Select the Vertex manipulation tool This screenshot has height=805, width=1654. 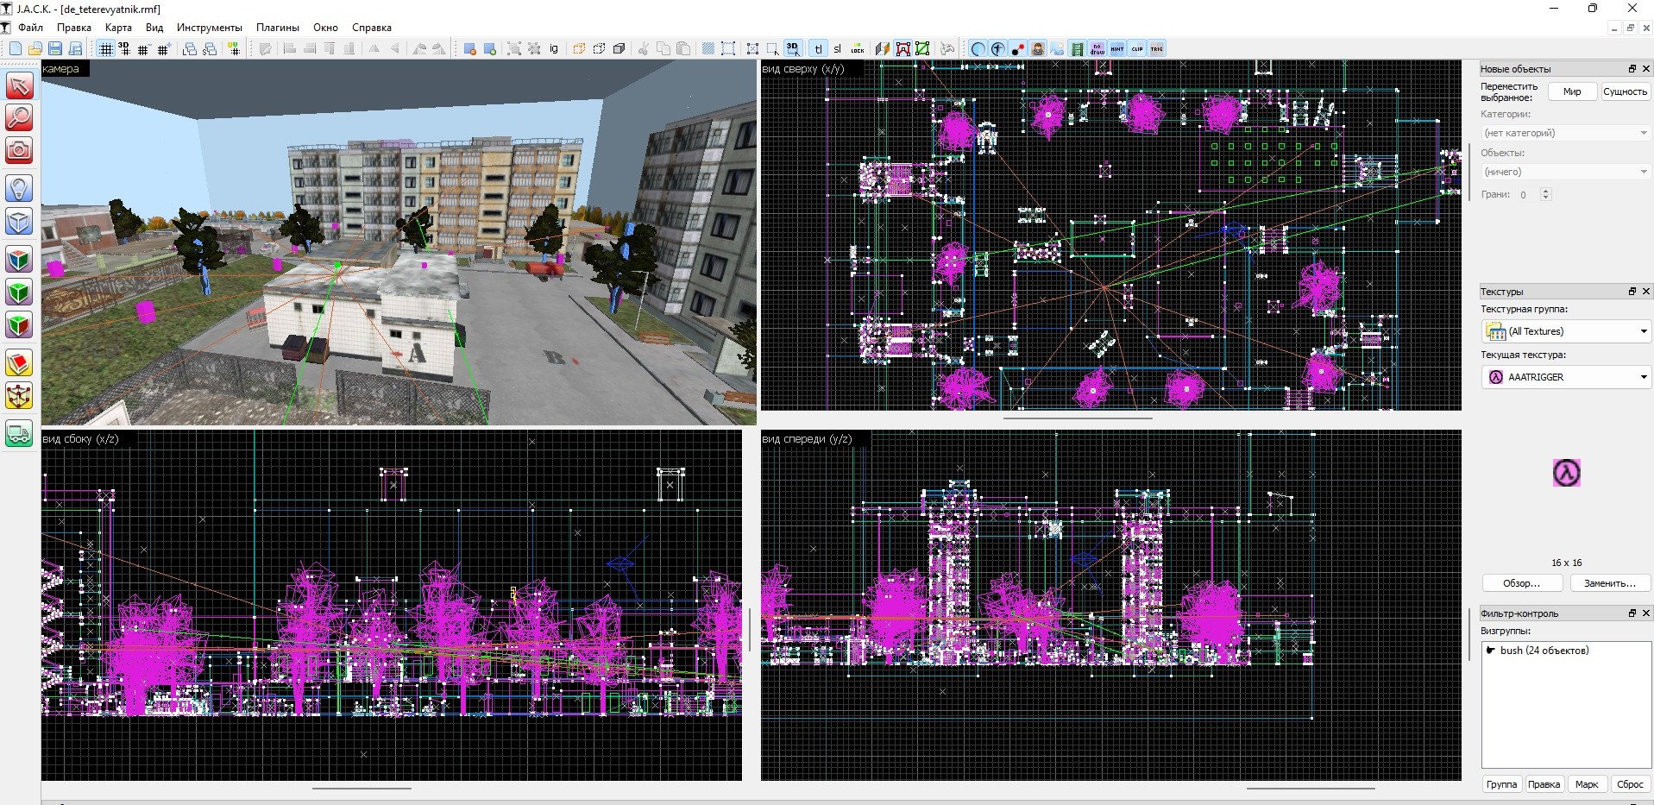click(19, 396)
